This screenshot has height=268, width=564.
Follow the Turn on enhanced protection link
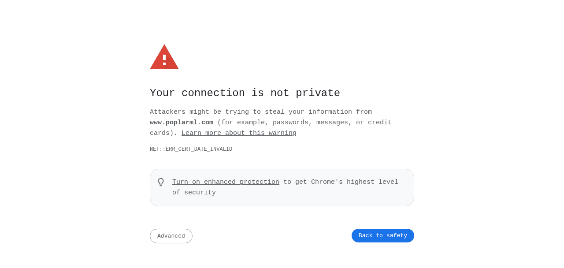click(226, 182)
